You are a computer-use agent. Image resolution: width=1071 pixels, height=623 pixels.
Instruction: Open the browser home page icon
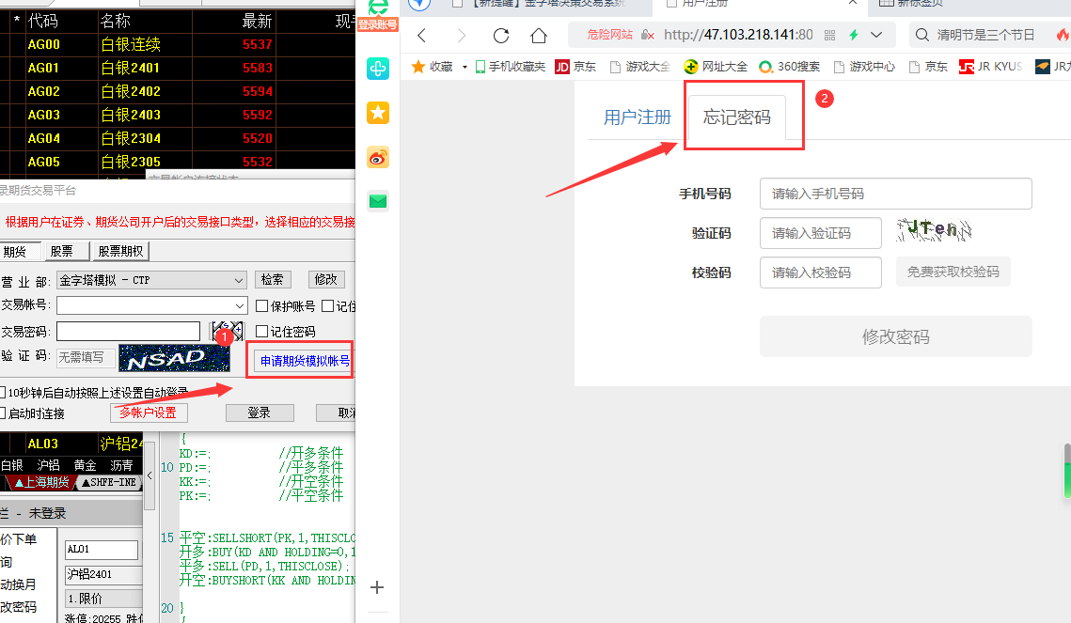[x=539, y=36]
